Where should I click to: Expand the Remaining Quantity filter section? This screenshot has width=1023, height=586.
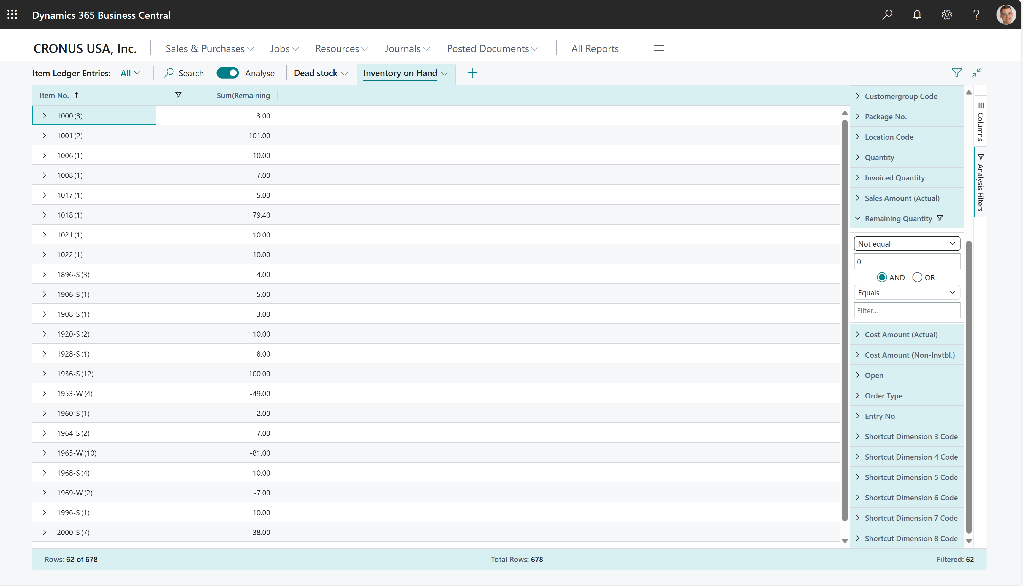(857, 218)
